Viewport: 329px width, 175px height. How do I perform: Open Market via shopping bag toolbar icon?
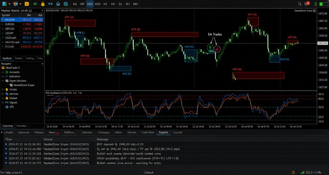pyautogui.click(x=43, y=4)
